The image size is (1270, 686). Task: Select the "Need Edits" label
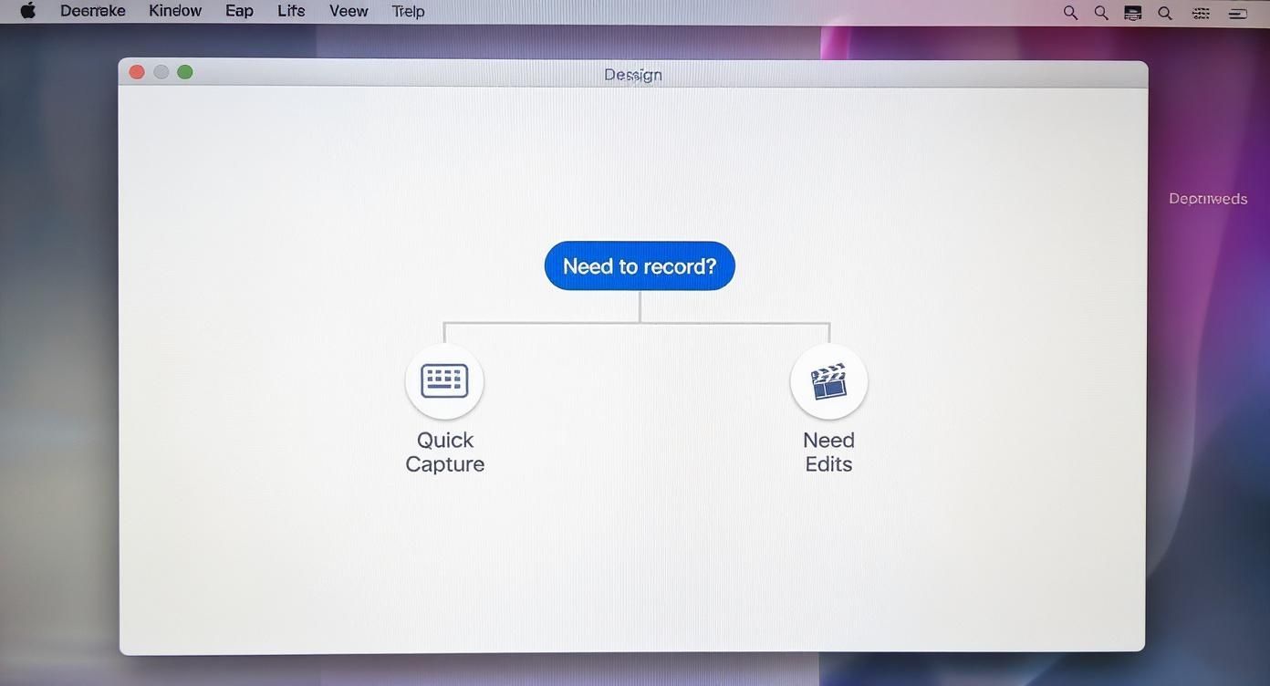(828, 452)
